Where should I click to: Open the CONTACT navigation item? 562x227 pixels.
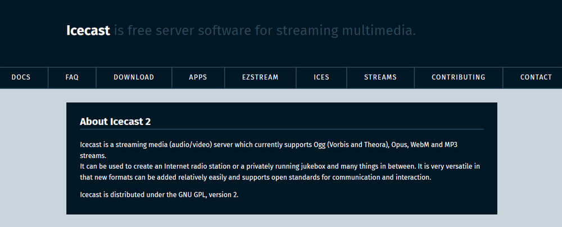[536, 77]
